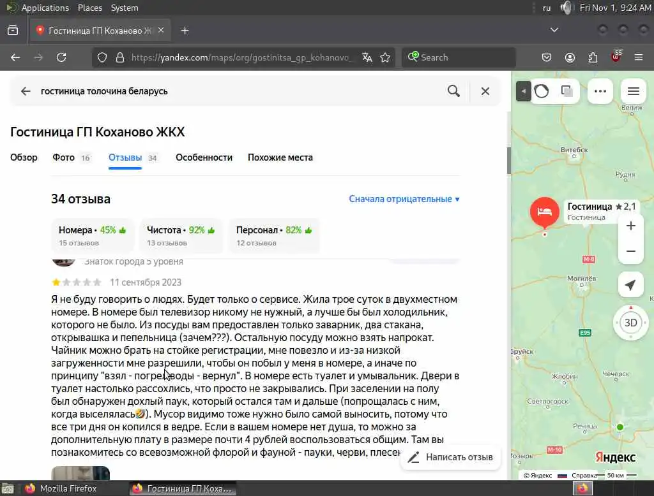Click the Написать отзыв button

pyautogui.click(x=450, y=457)
